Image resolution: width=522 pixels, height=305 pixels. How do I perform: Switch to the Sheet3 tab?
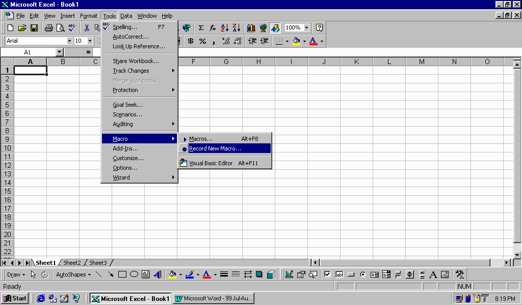[x=98, y=262]
